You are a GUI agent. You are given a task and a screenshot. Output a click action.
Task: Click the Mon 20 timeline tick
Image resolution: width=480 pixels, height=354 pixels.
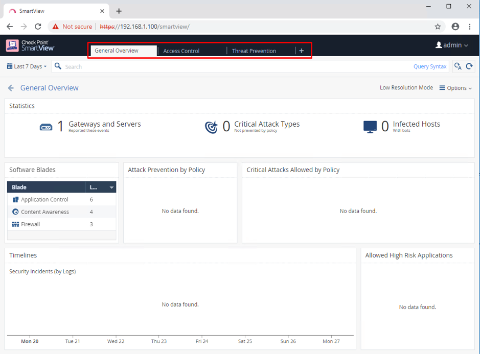(30, 341)
